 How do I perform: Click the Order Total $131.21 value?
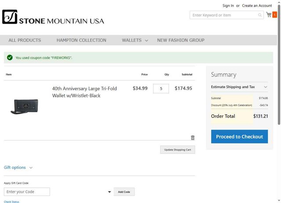point(260,116)
